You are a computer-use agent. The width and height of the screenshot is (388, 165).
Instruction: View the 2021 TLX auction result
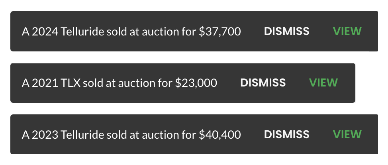[x=323, y=83]
